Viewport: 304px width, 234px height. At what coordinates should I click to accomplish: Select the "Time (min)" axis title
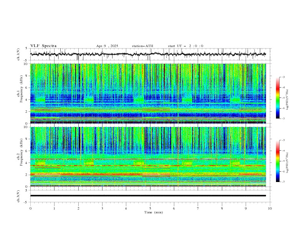pos(154,212)
